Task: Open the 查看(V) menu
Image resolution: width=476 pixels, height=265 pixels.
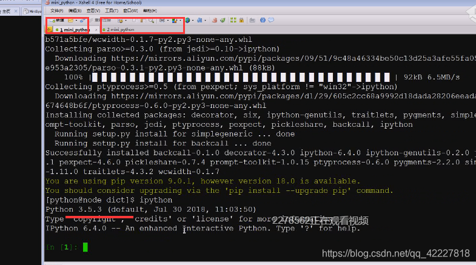Action: (93, 11)
